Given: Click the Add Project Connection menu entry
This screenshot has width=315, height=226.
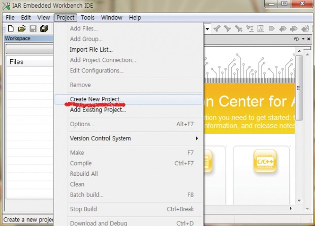Looking at the screenshot, I should (129, 60).
